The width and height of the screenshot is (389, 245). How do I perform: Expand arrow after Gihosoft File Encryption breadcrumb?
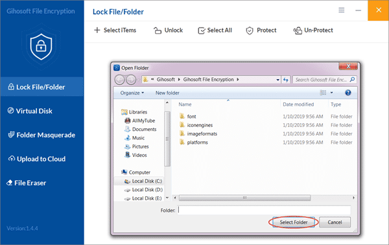[x=238, y=79]
